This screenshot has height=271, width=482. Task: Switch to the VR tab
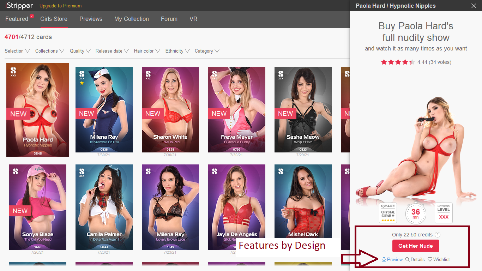pos(193,19)
